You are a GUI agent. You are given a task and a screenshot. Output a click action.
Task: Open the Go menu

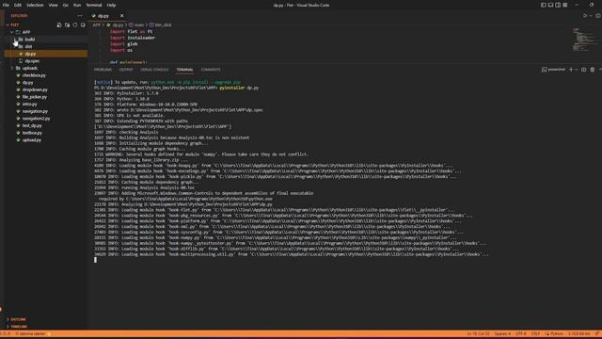(x=66, y=5)
